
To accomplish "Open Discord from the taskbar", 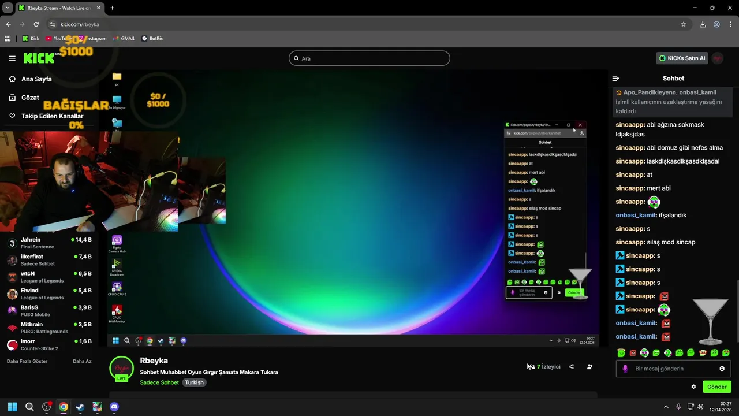I will [114, 407].
